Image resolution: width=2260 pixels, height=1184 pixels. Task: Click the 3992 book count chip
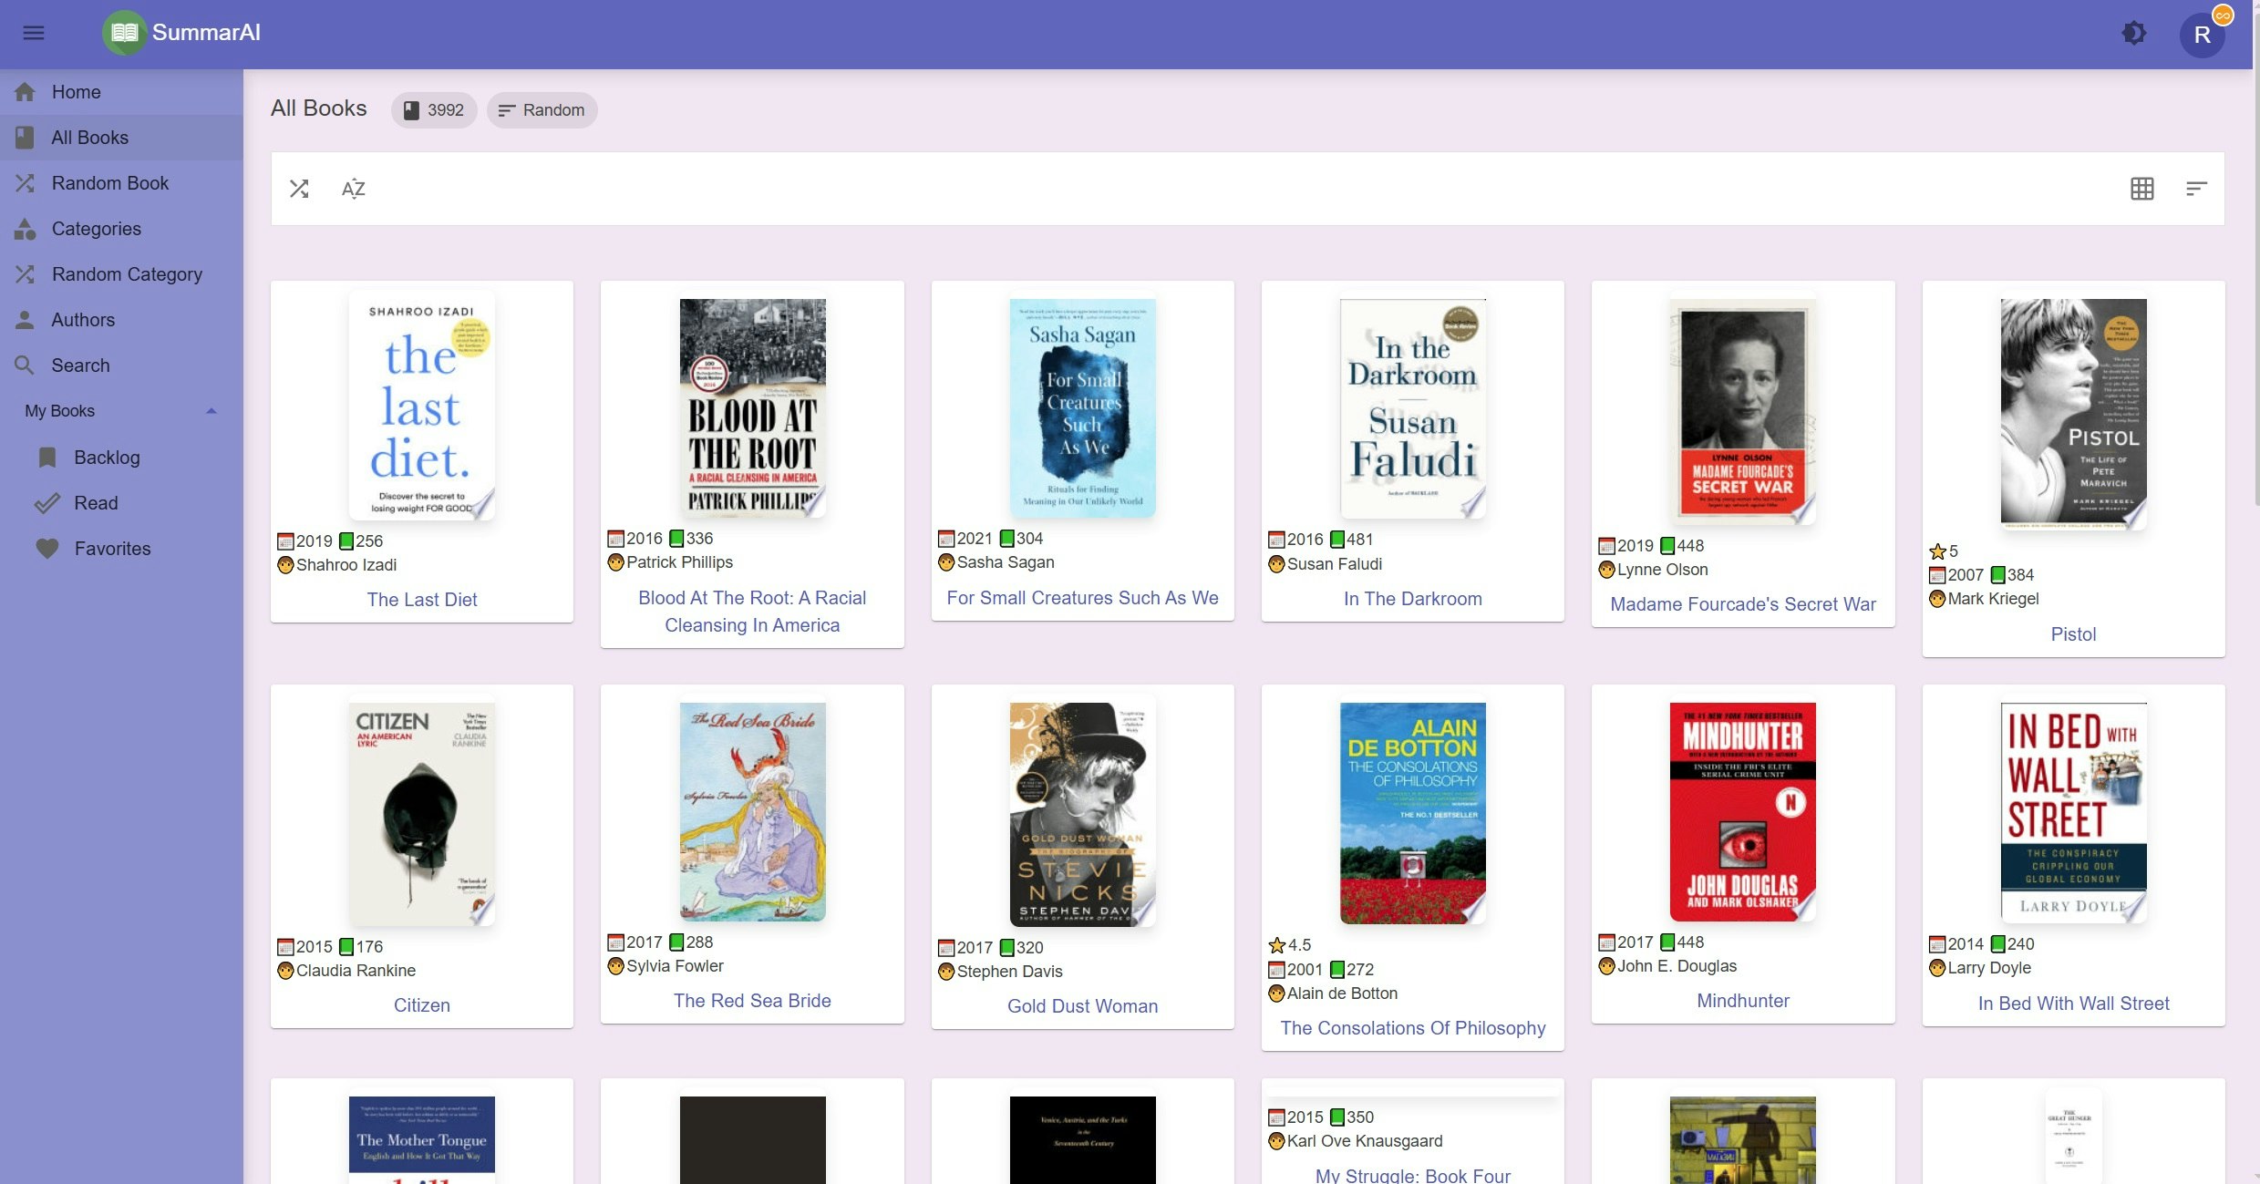pyautogui.click(x=434, y=110)
